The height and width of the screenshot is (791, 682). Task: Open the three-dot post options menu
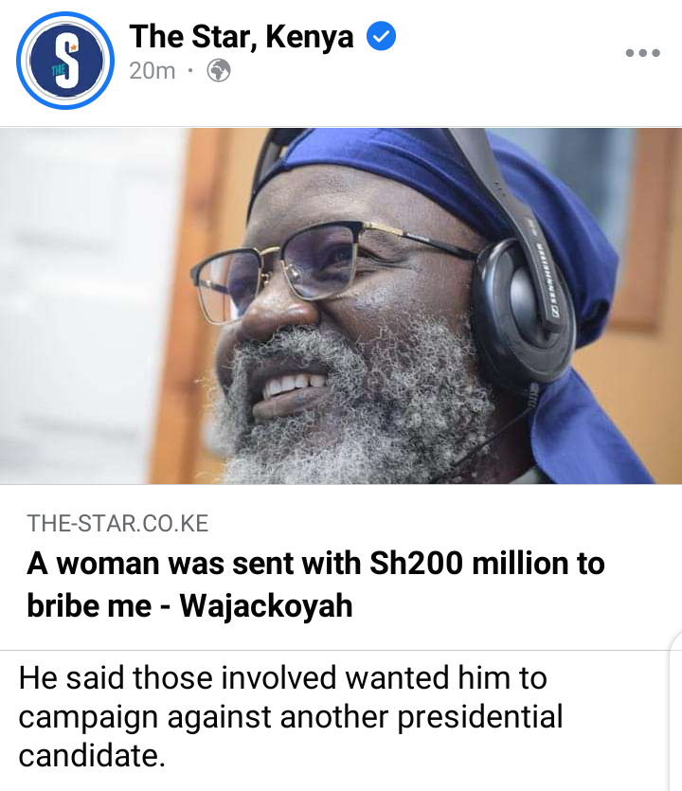pyautogui.click(x=642, y=52)
